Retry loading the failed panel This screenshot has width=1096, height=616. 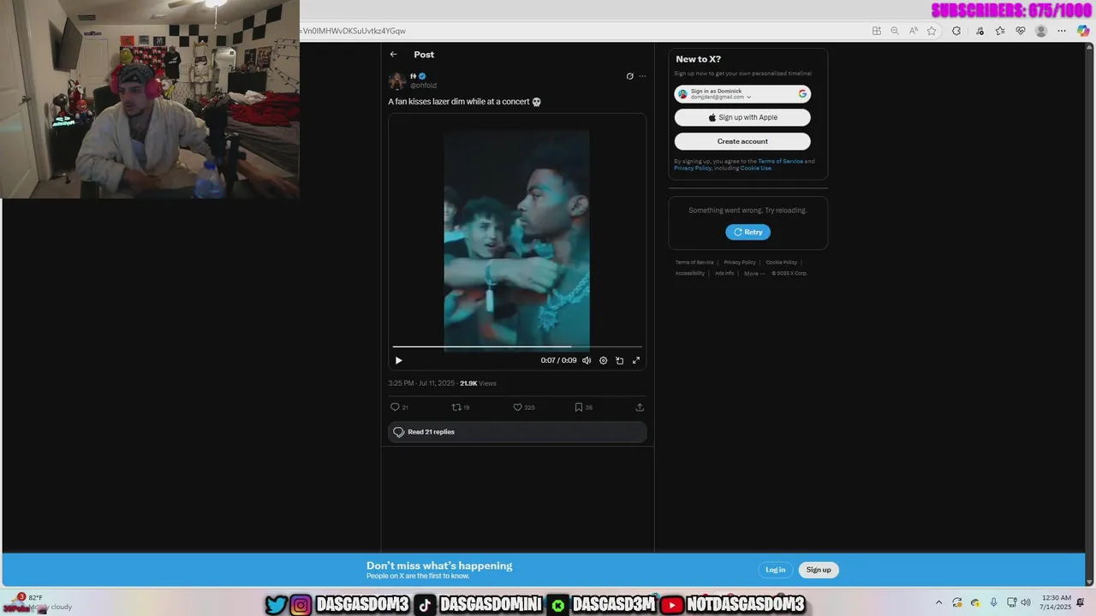[748, 232]
